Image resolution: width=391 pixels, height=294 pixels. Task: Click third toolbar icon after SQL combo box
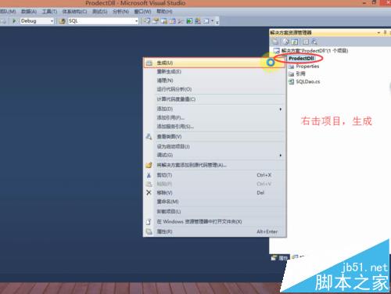(164, 21)
